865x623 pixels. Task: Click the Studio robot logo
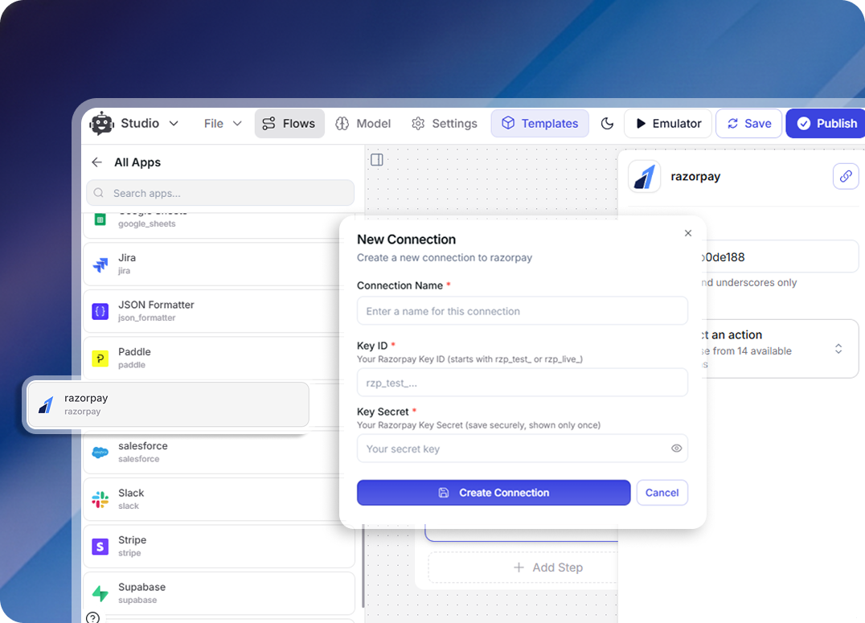pyautogui.click(x=101, y=123)
